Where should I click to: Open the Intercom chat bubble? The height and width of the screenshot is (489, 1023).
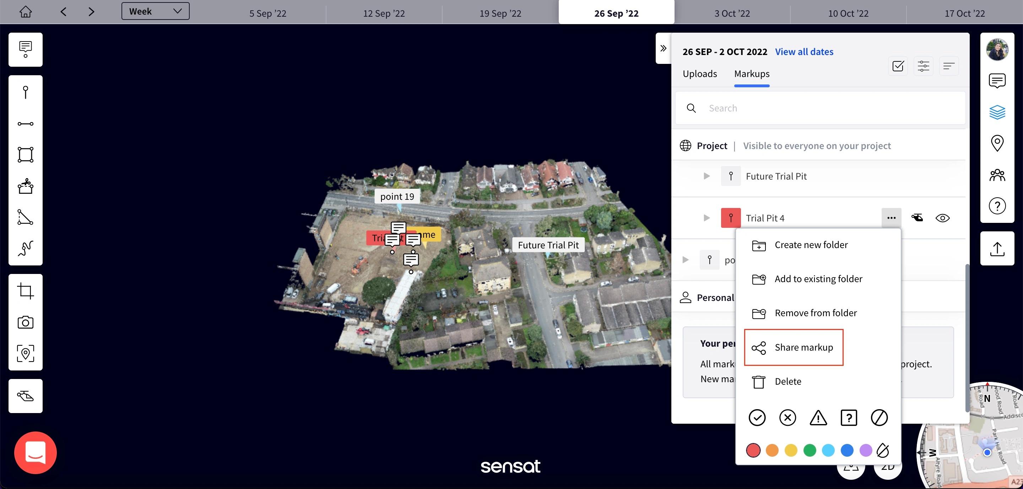36,452
